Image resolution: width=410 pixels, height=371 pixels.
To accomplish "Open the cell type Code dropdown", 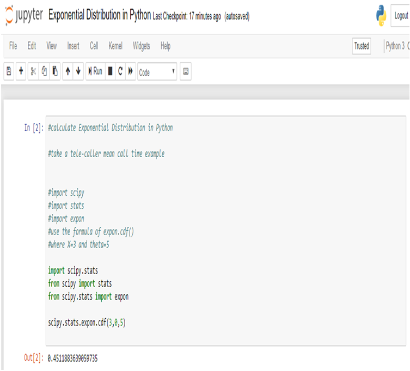I will pos(157,71).
